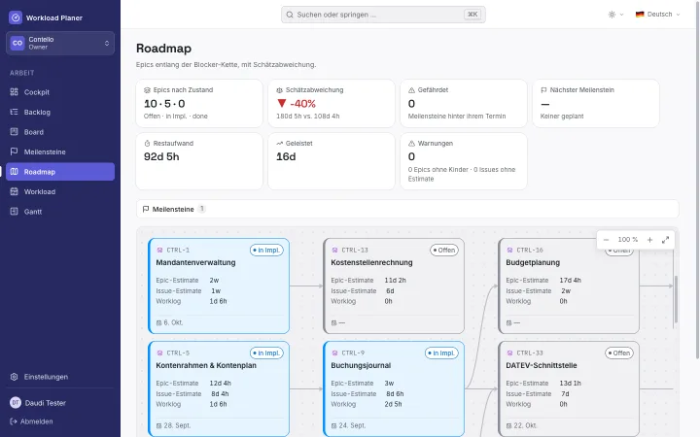The image size is (700, 437).
Task: Click the Cockpit grid icon
Action: [x=15, y=92]
